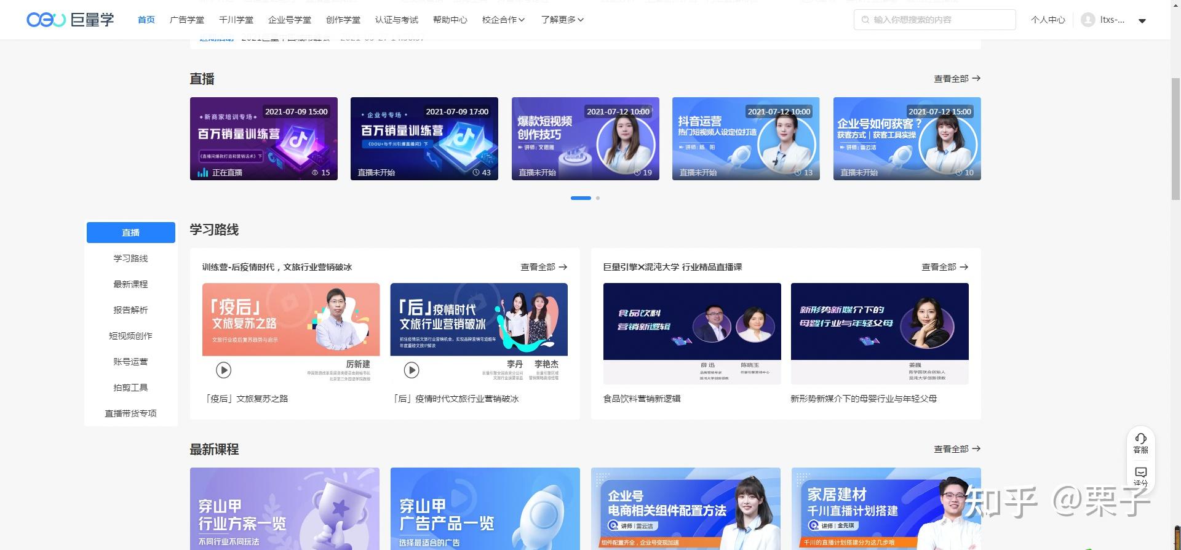Play the 「疫后」文旅复苏之路 video

(223, 370)
